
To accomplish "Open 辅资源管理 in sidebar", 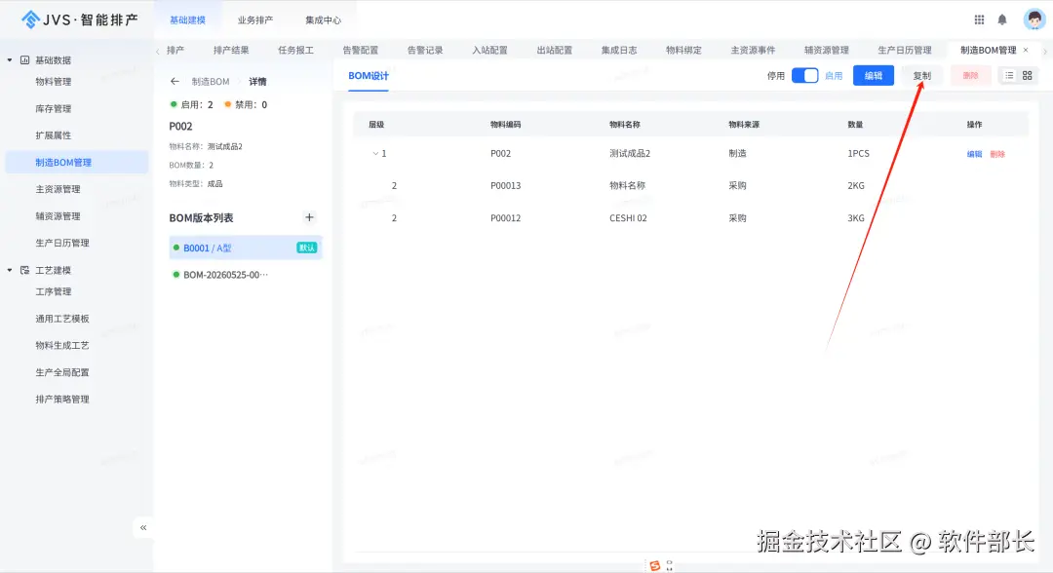I will tap(58, 216).
